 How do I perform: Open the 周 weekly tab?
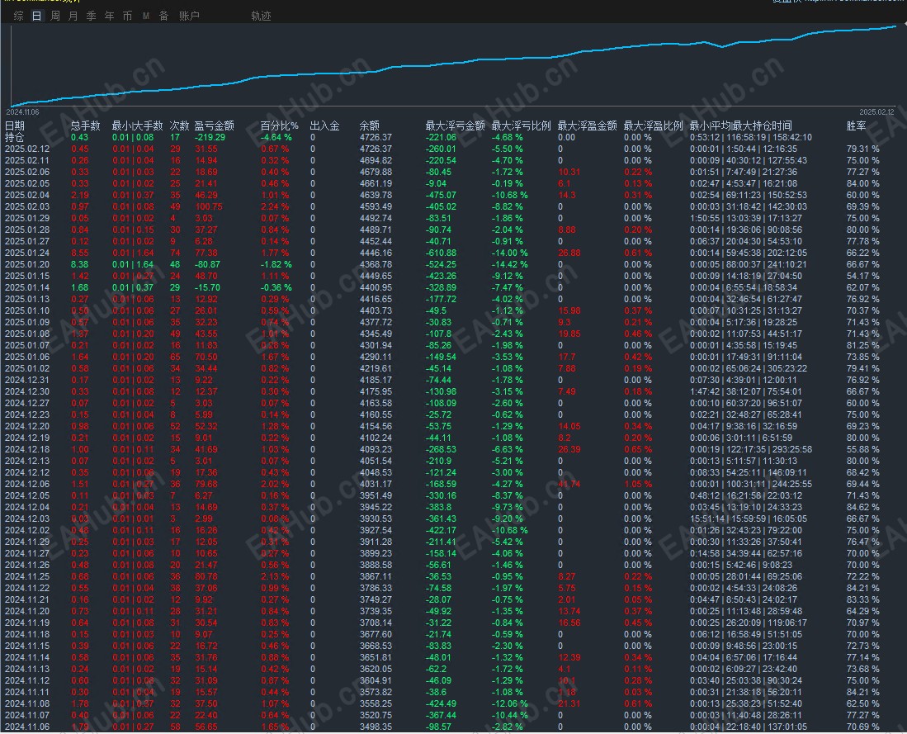[x=54, y=16]
